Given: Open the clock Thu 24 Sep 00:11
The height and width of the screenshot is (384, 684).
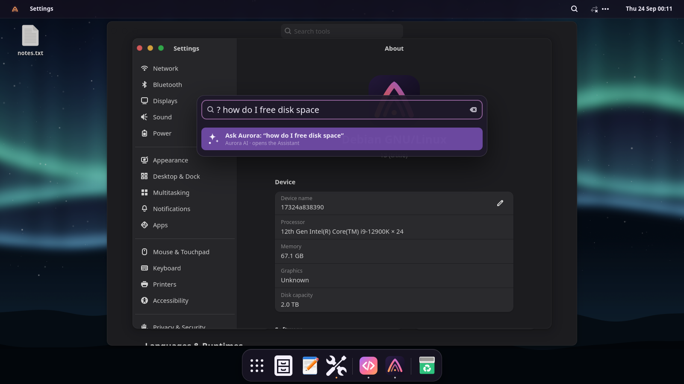Looking at the screenshot, I should click(649, 9).
